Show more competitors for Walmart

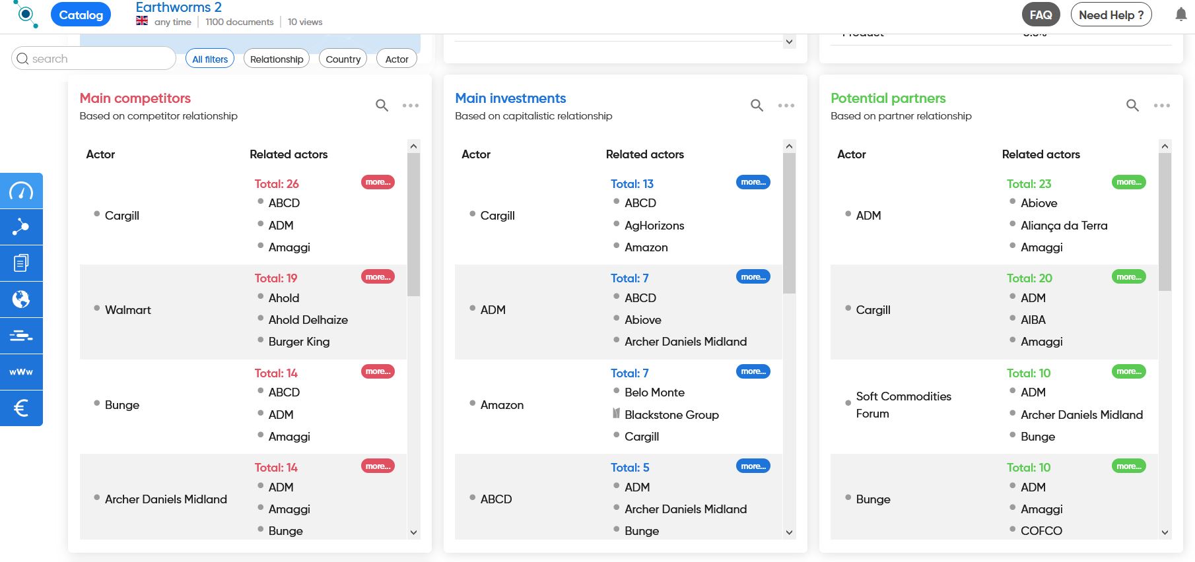378,277
